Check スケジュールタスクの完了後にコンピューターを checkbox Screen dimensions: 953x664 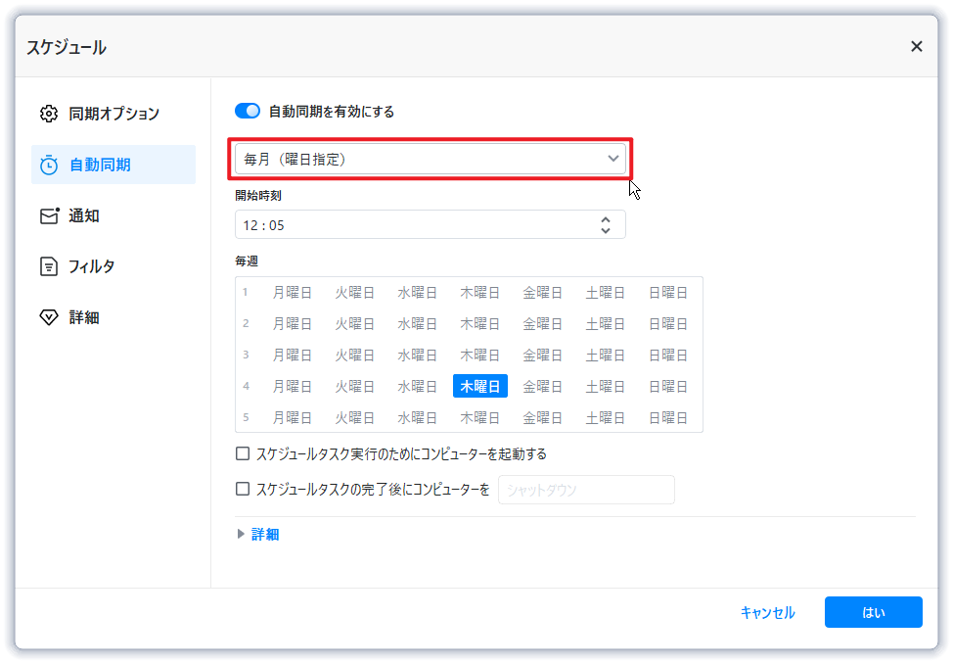[x=244, y=489]
